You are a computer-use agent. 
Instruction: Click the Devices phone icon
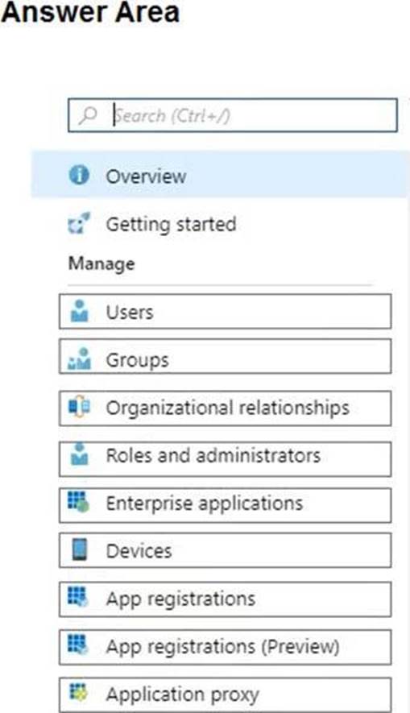pos(80,549)
